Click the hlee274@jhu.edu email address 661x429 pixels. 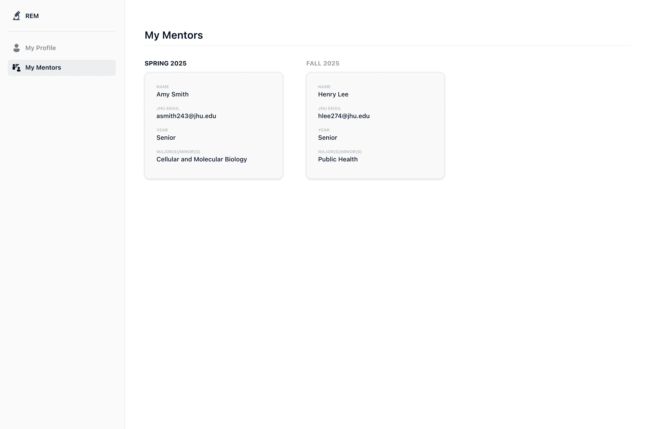click(344, 116)
